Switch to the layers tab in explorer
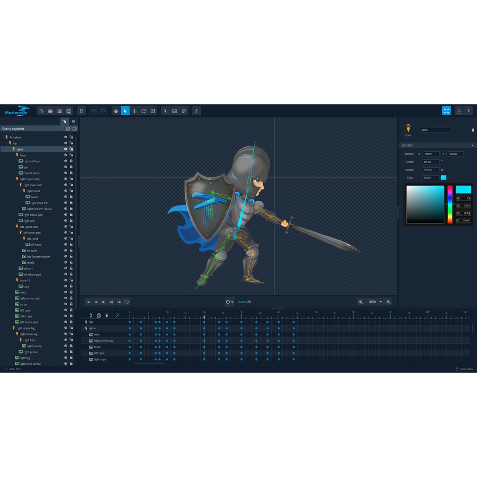Screen dimensions: 477x477 [x=73, y=121]
